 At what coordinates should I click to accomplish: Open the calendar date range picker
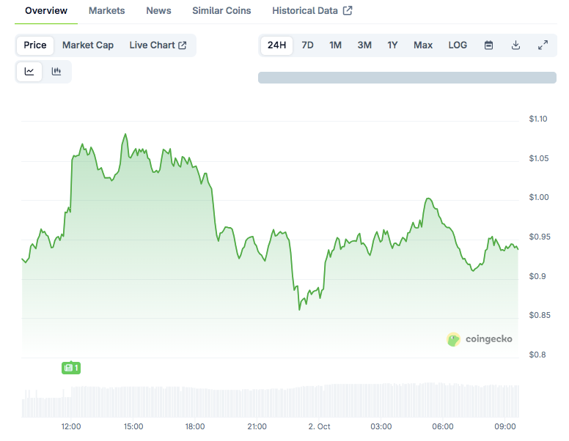(x=488, y=45)
